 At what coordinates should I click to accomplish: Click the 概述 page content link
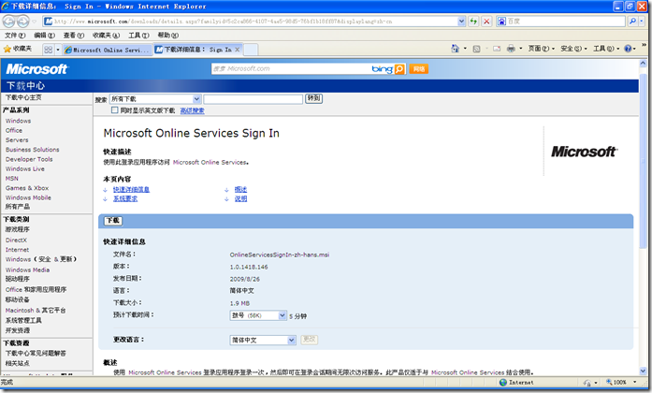[240, 190]
